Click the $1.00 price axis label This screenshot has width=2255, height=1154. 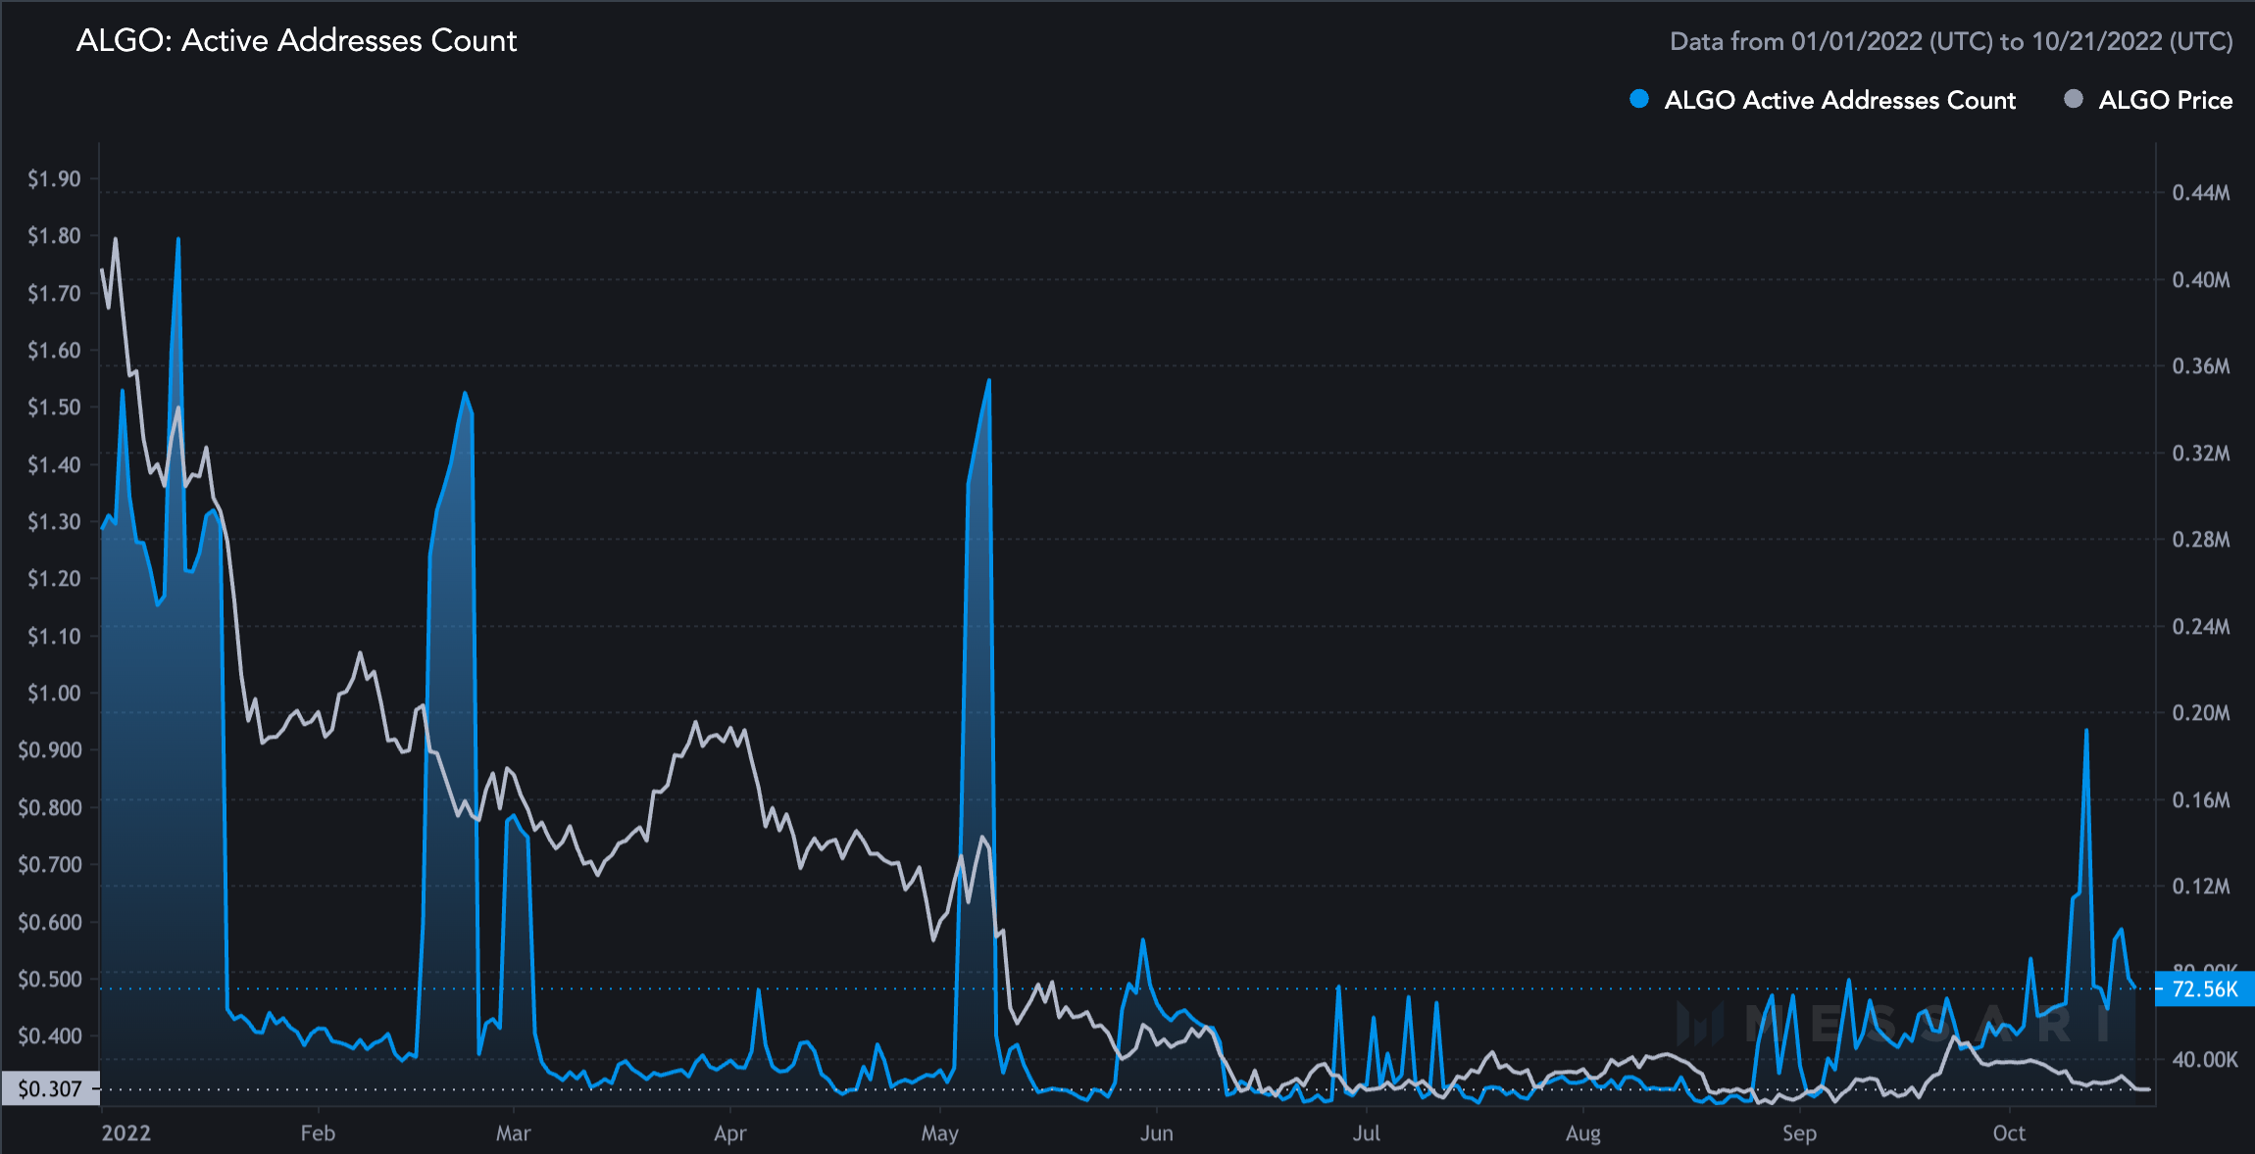54,694
